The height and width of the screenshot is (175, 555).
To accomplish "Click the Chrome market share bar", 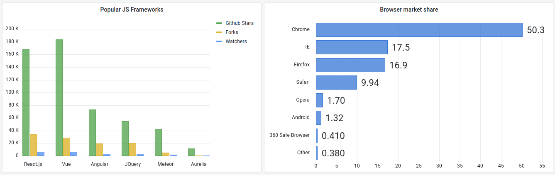I will [x=419, y=30].
